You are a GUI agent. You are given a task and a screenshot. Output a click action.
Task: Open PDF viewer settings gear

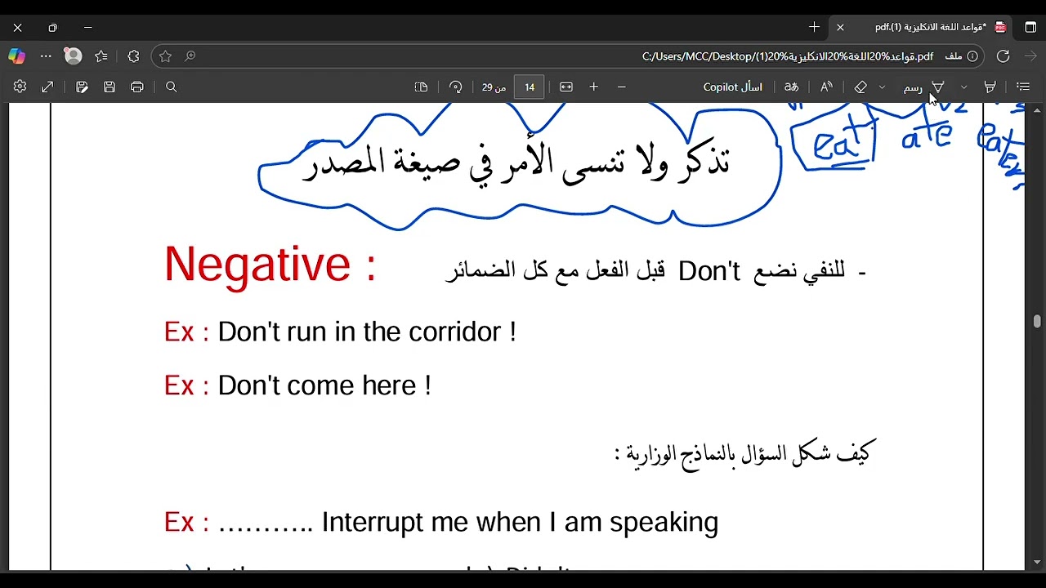(x=20, y=87)
